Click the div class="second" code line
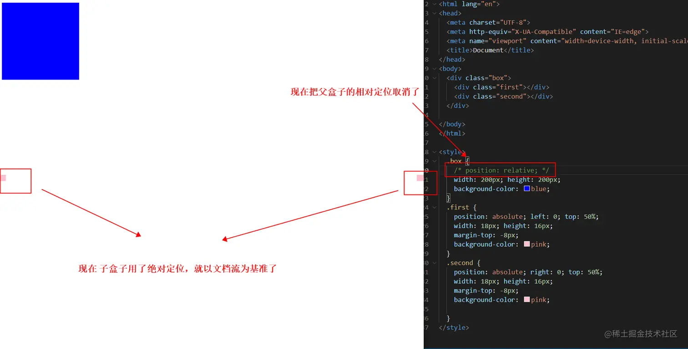Viewport: 688px width, 349px height. (503, 96)
